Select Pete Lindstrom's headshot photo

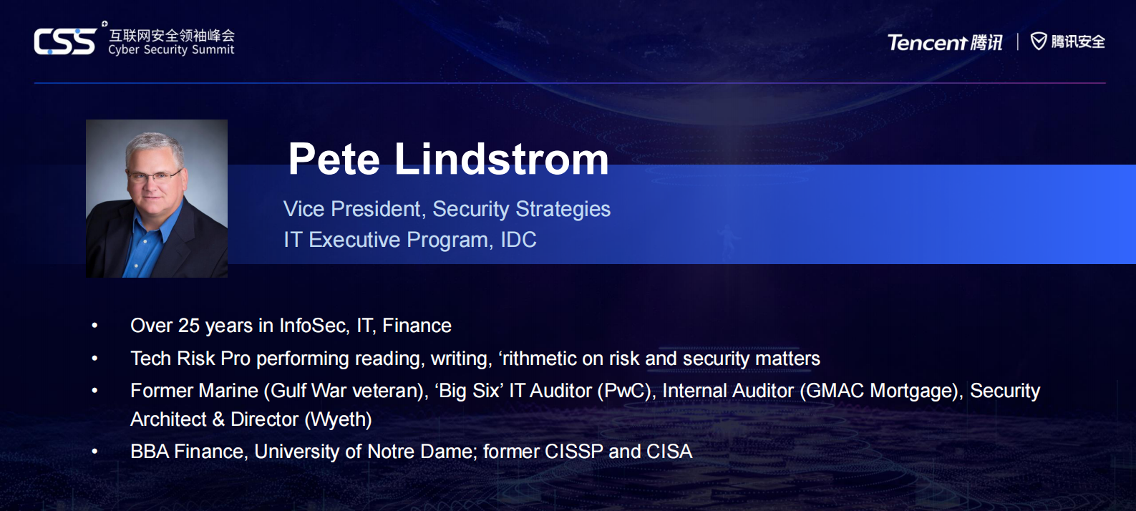coord(157,198)
